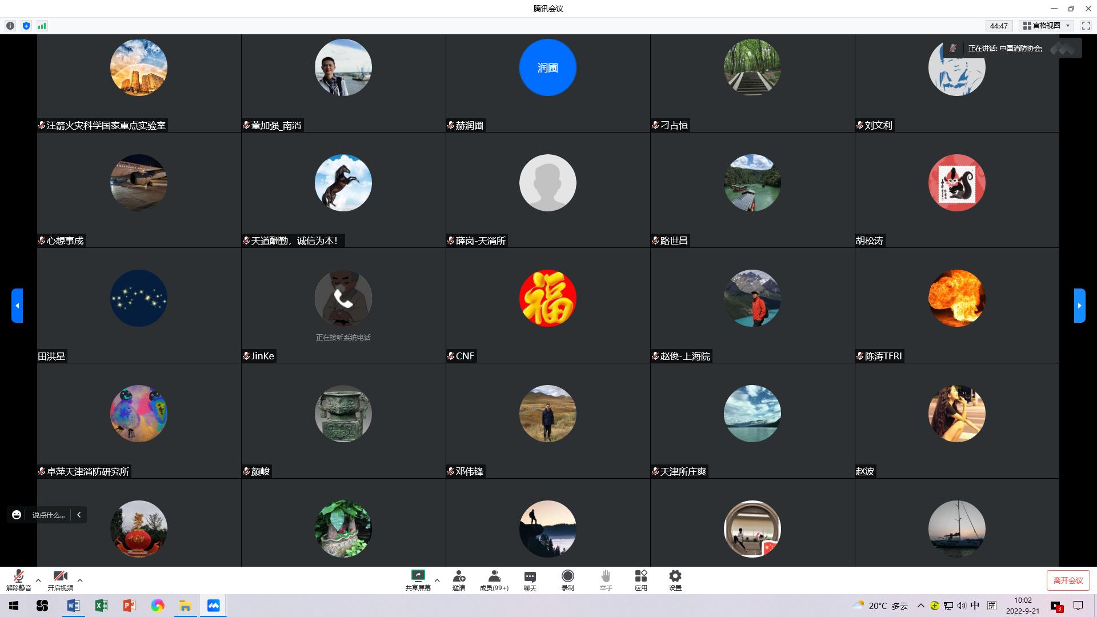This screenshot has height=617, width=1097.
Task: Open the share screen (共享屏幕) tool
Action: (x=418, y=580)
